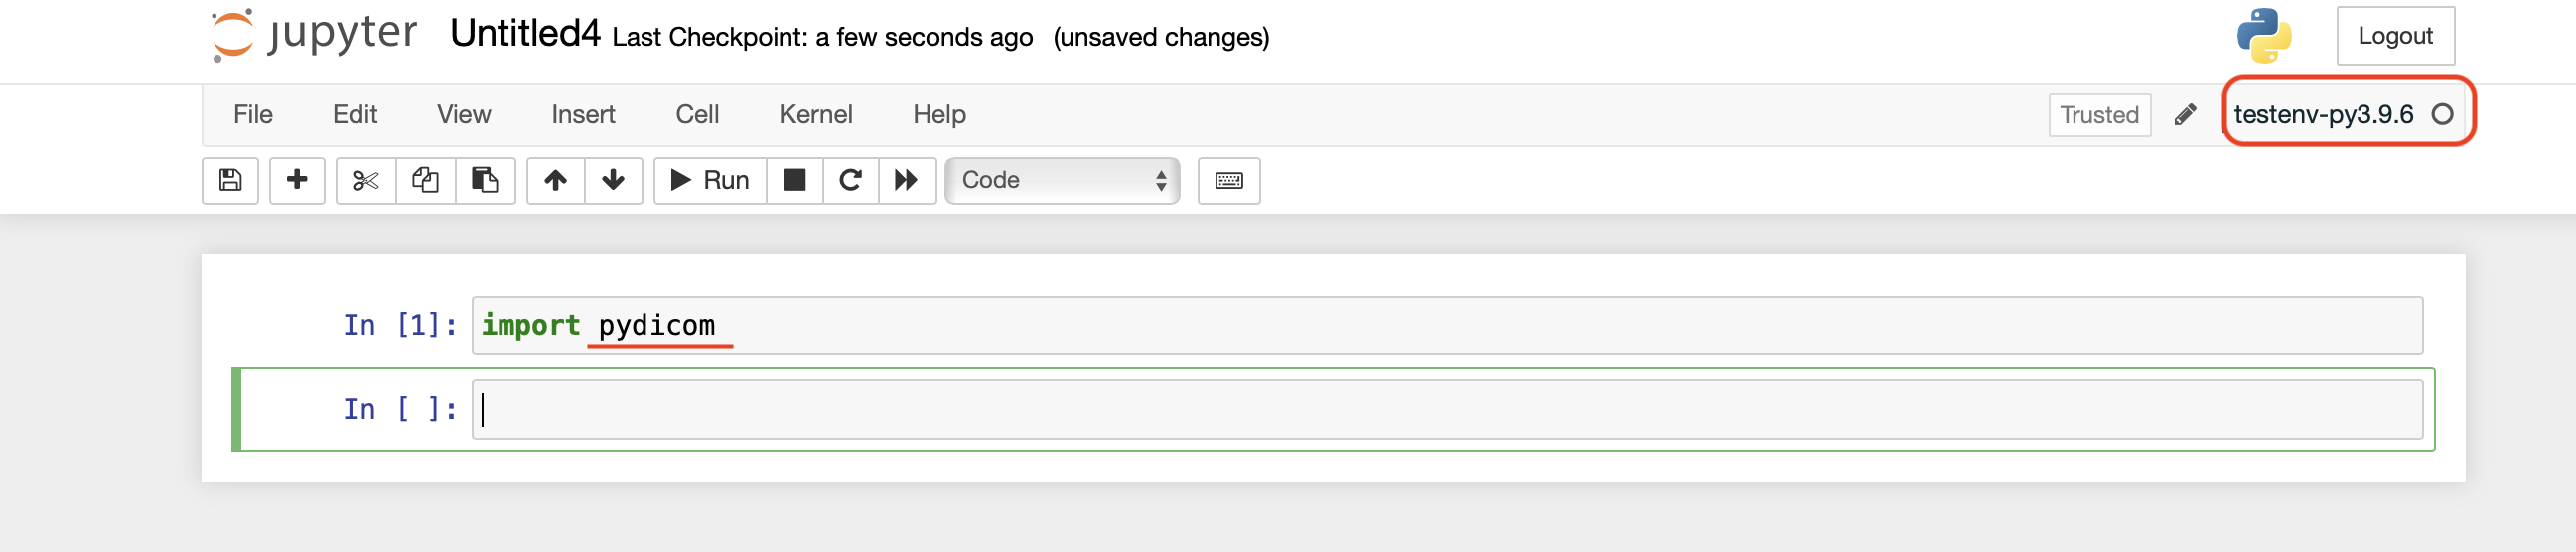Image resolution: width=2576 pixels, height=552 pixels.
Task: Insert a cell below with plus icon
Action: coord(297,180)
